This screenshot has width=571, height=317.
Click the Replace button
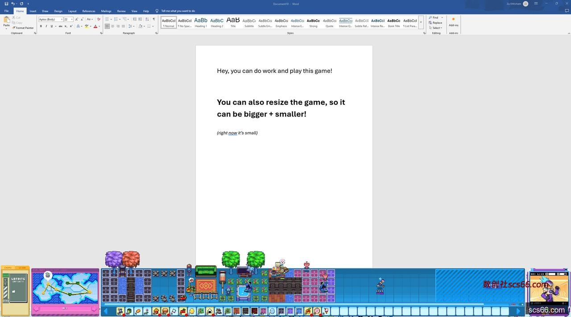click(x=435, y=23)
